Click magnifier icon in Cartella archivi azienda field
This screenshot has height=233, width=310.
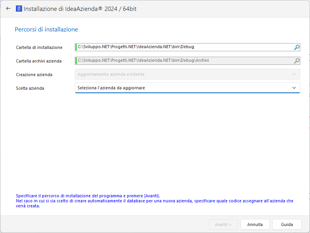tap(296, 61)
